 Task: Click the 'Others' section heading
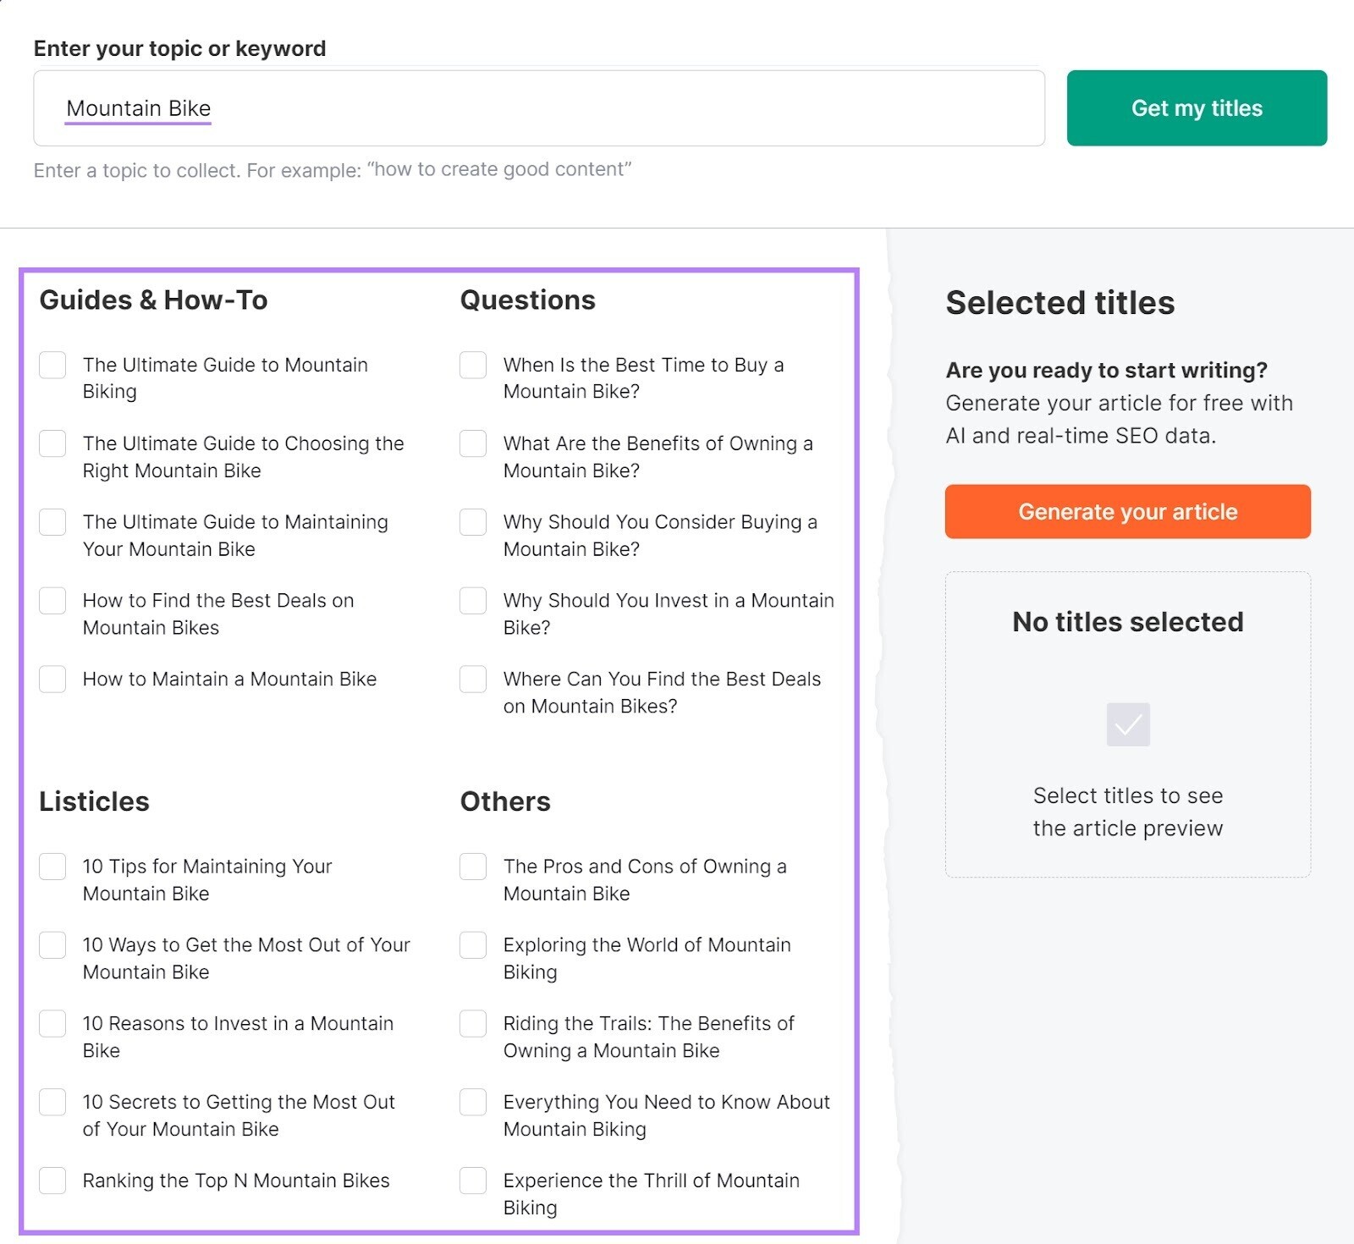click(505, 801)
